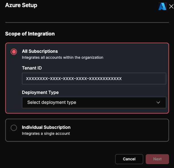Screen dimensions: 174x168
Task: Close the Azure Setup dialog with X
Action: [171, 7]
